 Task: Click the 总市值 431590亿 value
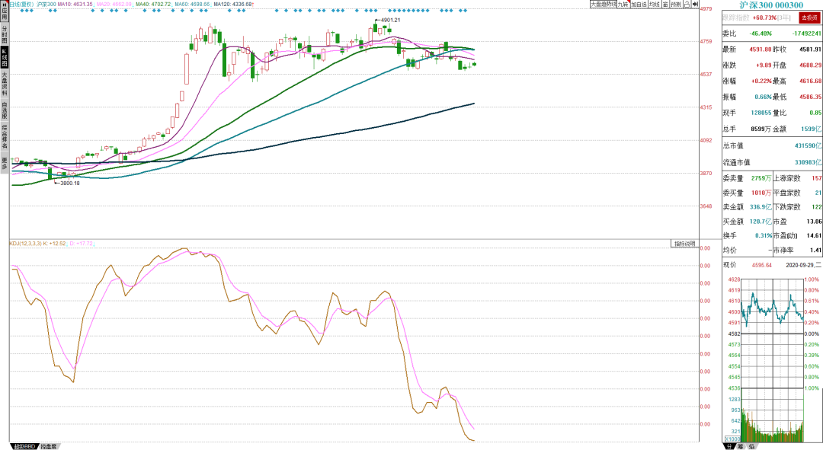(808, 145)
